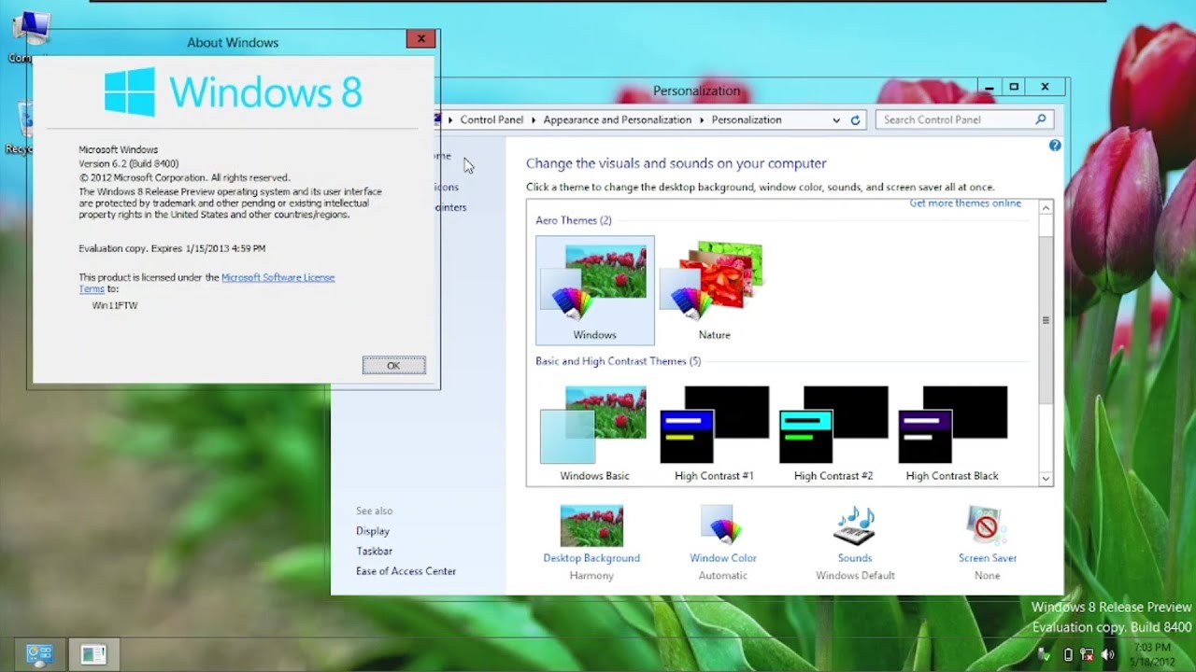Open Microsoft Software License Terms link
Viewport: 1196px width, 672px height.
[x=278, y=277]
